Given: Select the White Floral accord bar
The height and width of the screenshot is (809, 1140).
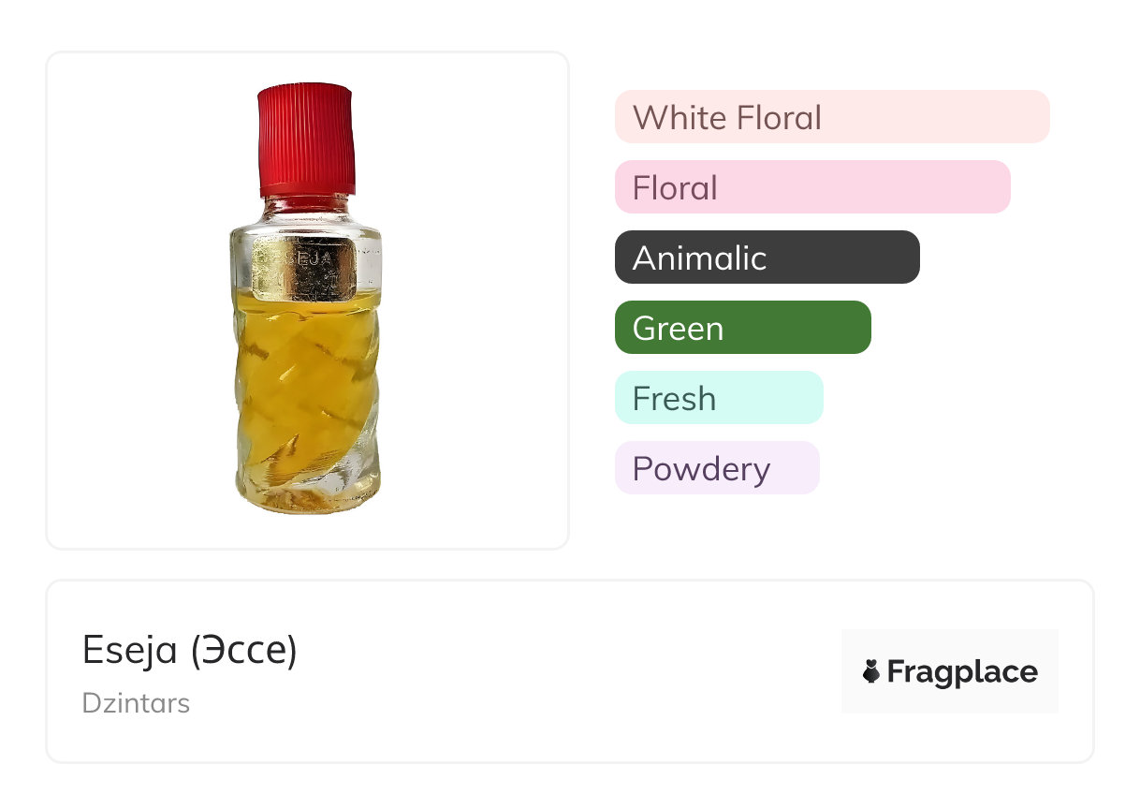Looking at the screenshot, I should (831, 117).
